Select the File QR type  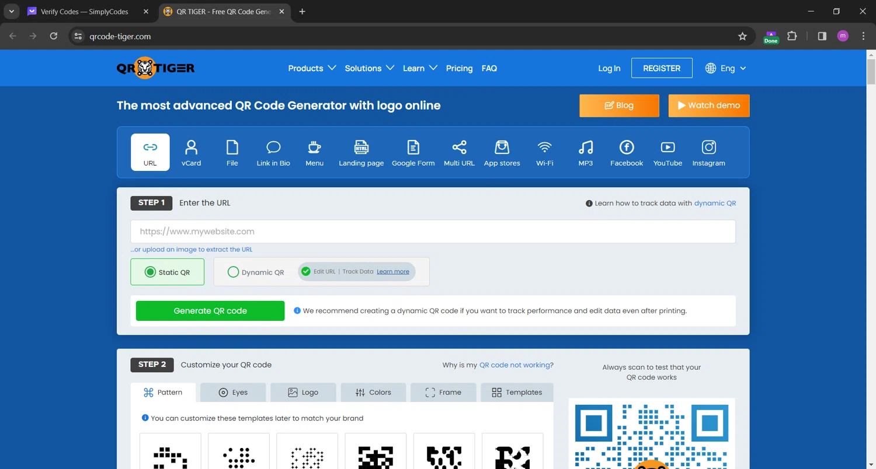[232, 153]
